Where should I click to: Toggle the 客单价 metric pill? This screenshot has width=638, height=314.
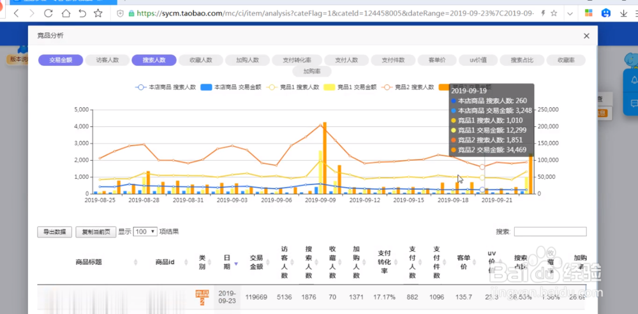click(437, 60)
